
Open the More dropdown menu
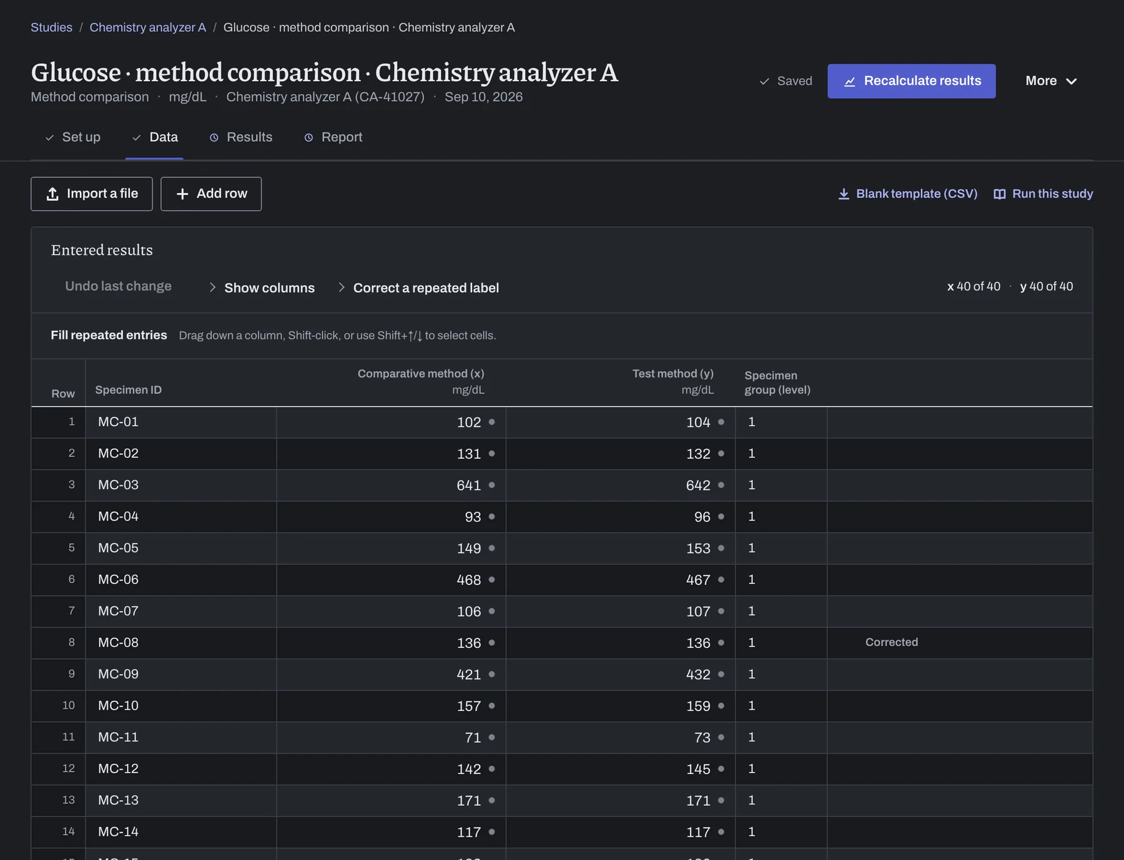1051,81
